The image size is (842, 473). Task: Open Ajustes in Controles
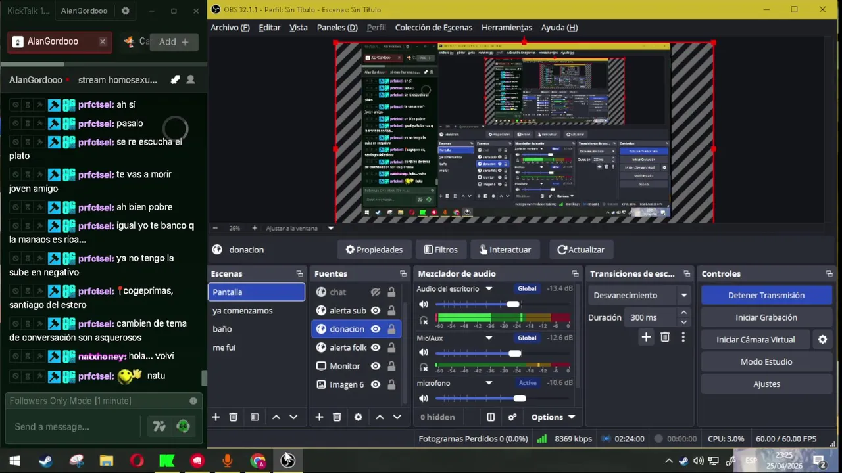point(766,384)
